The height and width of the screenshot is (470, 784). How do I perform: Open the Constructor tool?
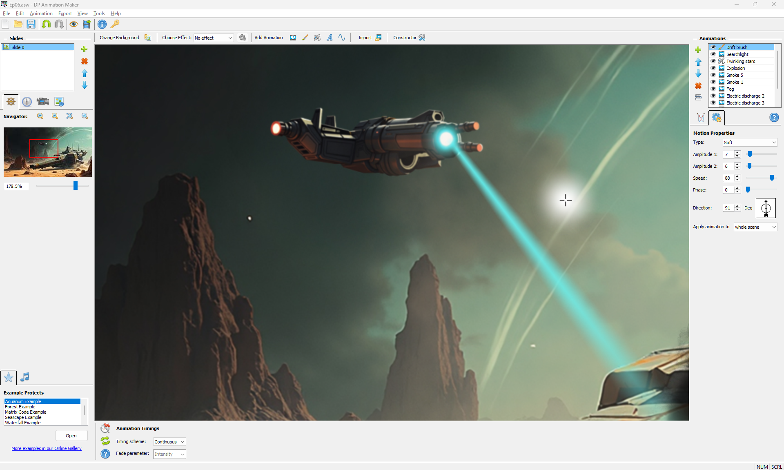(409, 38)
